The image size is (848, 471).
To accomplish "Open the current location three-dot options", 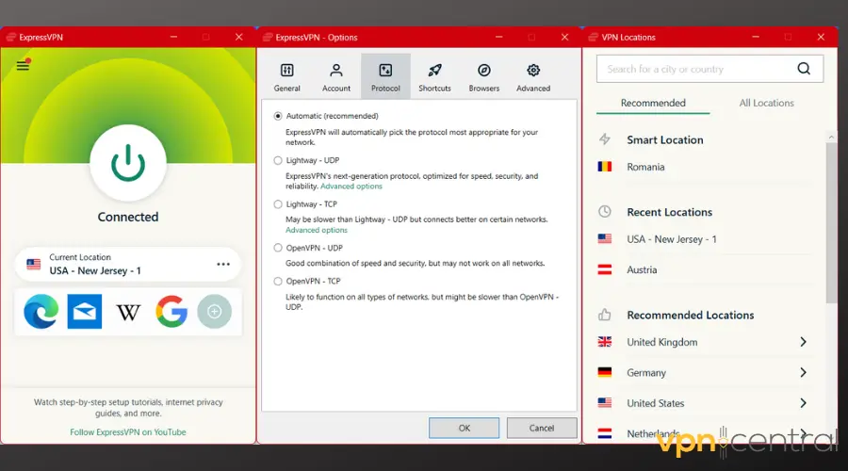I will (223, 265).
